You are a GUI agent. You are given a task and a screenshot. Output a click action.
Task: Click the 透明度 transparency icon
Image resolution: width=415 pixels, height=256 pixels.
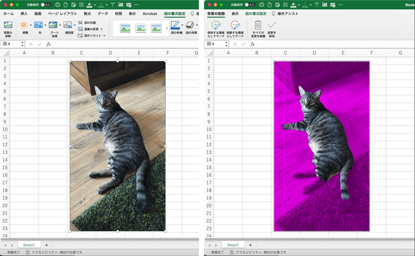coord(69,25)
